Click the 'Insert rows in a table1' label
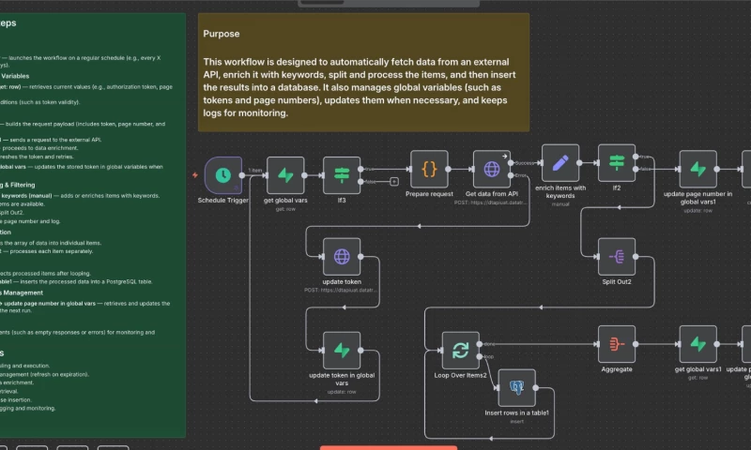 click(x=517, y=412)
